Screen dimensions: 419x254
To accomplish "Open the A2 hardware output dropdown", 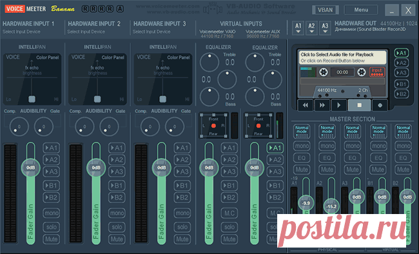I will (311, 28).
